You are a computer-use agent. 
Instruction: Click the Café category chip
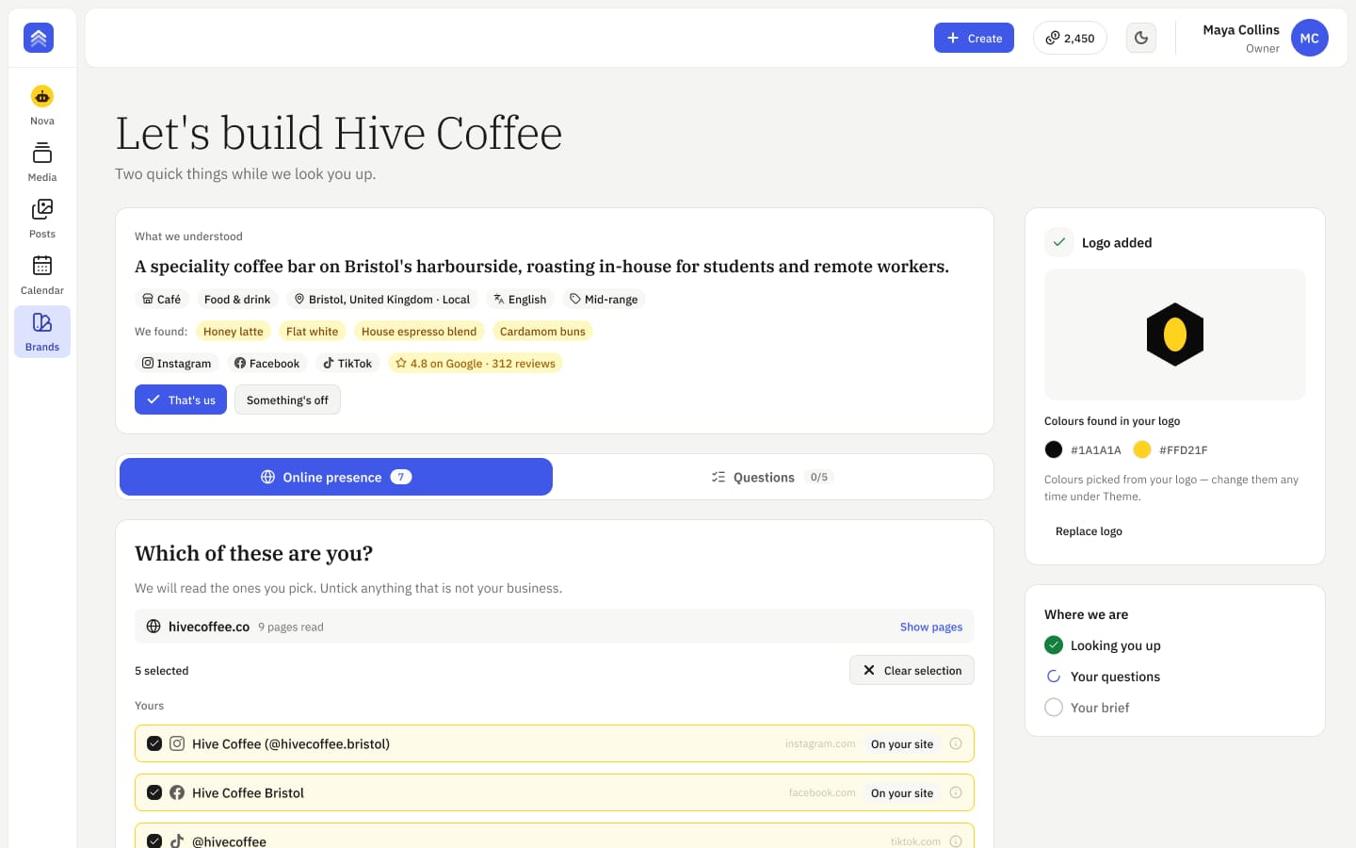(162, 299)
